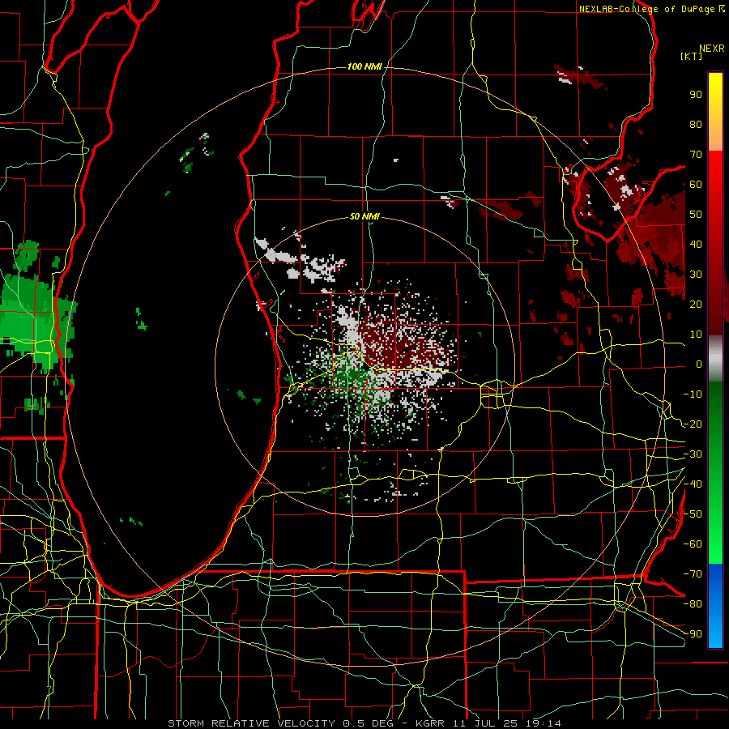Click the NEXLAB-College of DuPage label
729x729 pixels.
pyautogui.click(x=651, y=9)
